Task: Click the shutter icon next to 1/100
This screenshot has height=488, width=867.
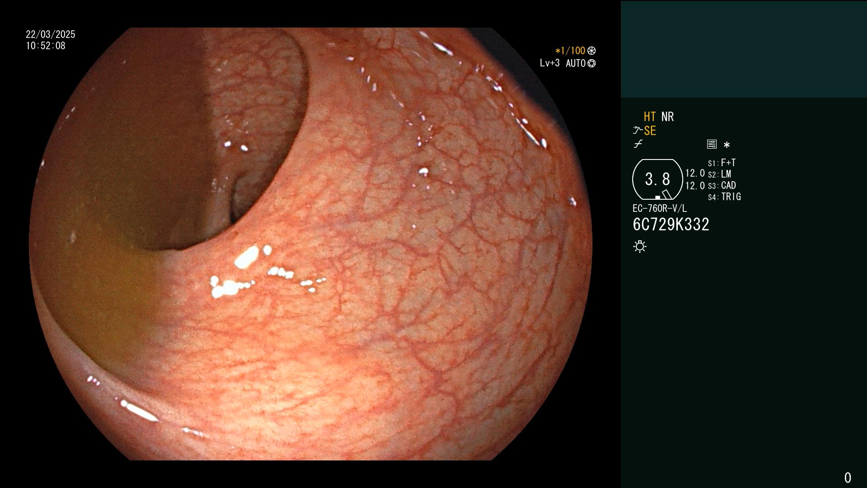Action: 592,51
